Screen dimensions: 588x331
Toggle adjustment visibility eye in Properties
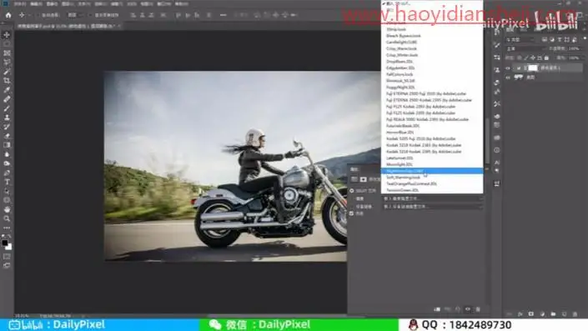click(x=468, y=309)
